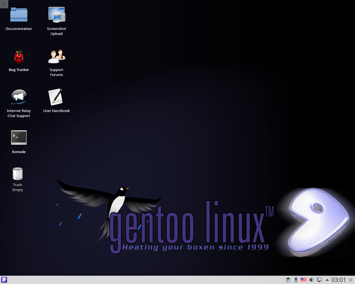Mute audio via the volume tray icon

311,280
